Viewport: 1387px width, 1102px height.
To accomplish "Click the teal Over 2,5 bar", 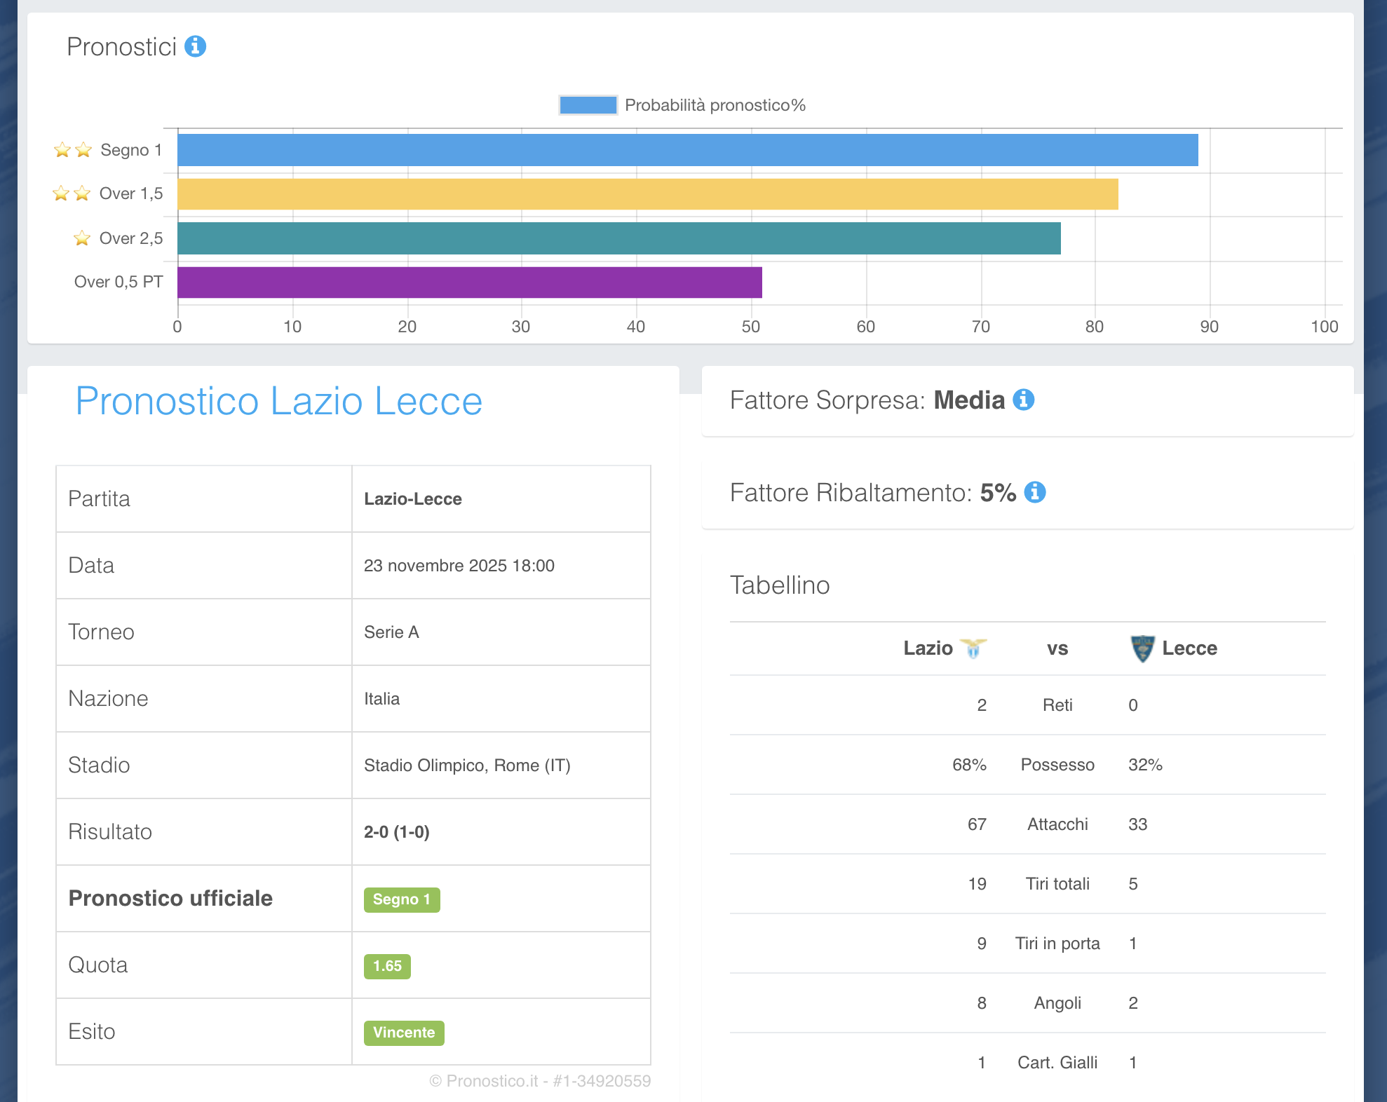I will point(618,238).
